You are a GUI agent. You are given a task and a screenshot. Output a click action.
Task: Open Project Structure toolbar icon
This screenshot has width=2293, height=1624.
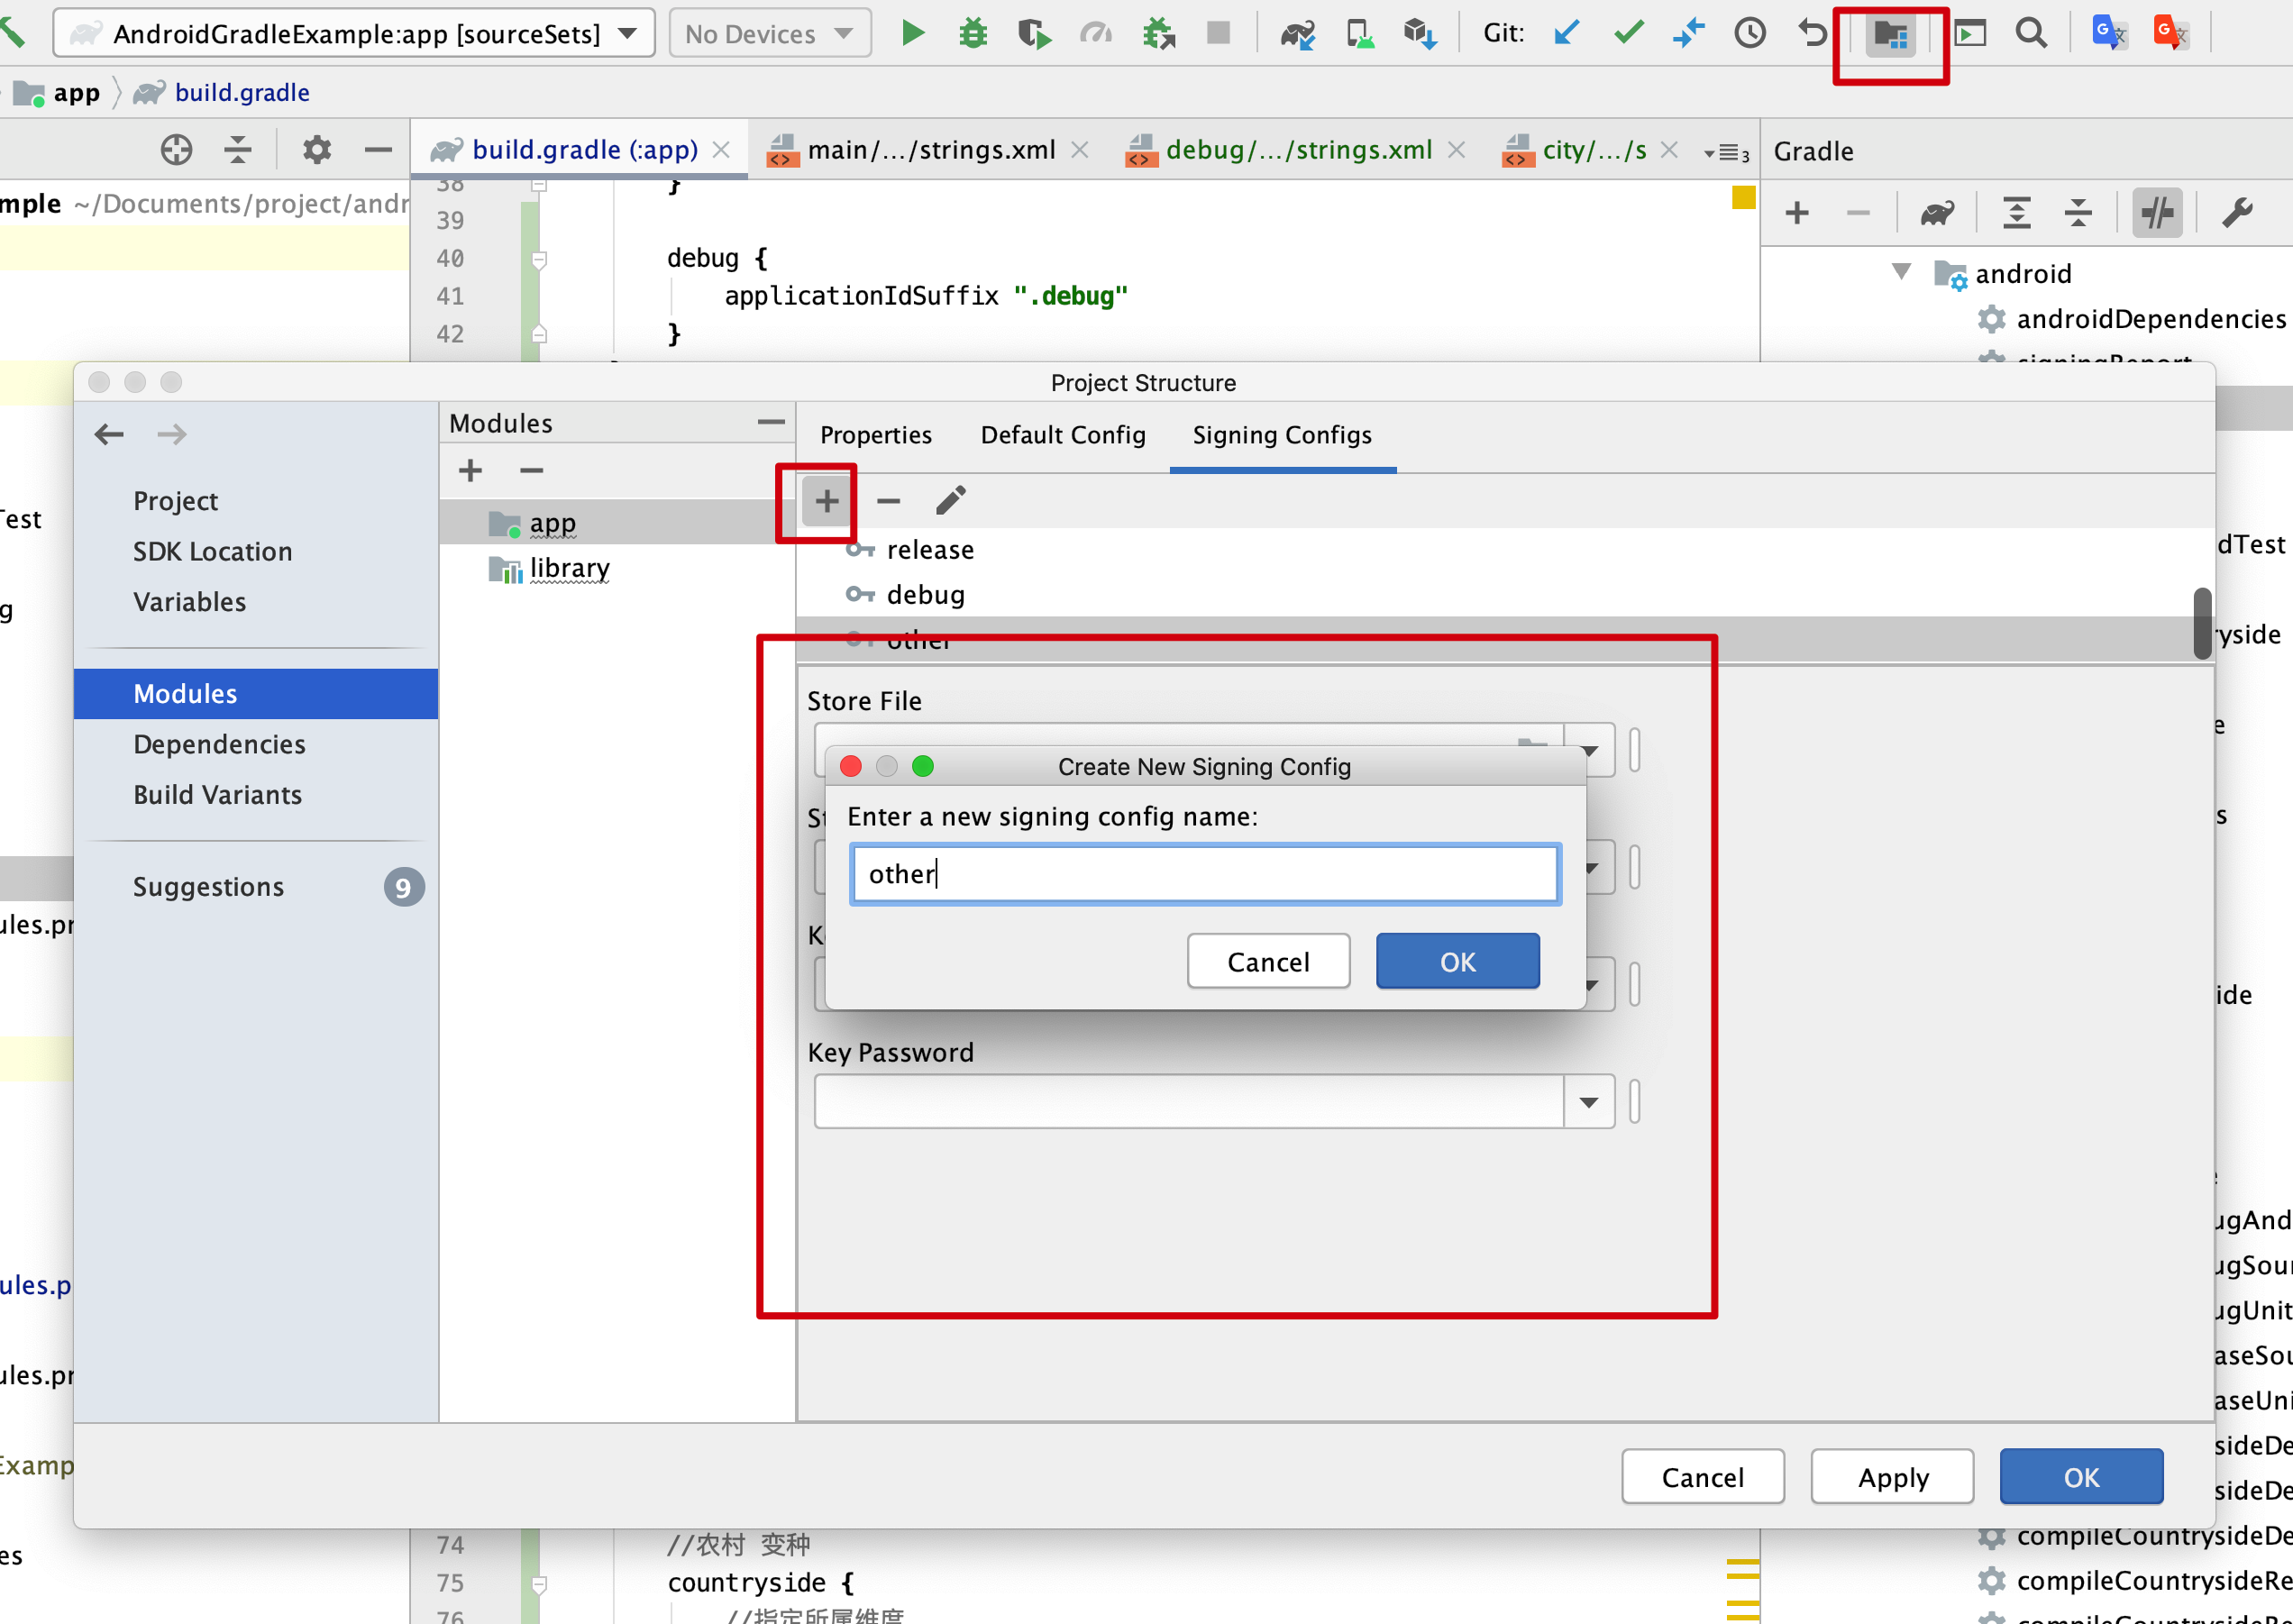(x=1891, y=35)
